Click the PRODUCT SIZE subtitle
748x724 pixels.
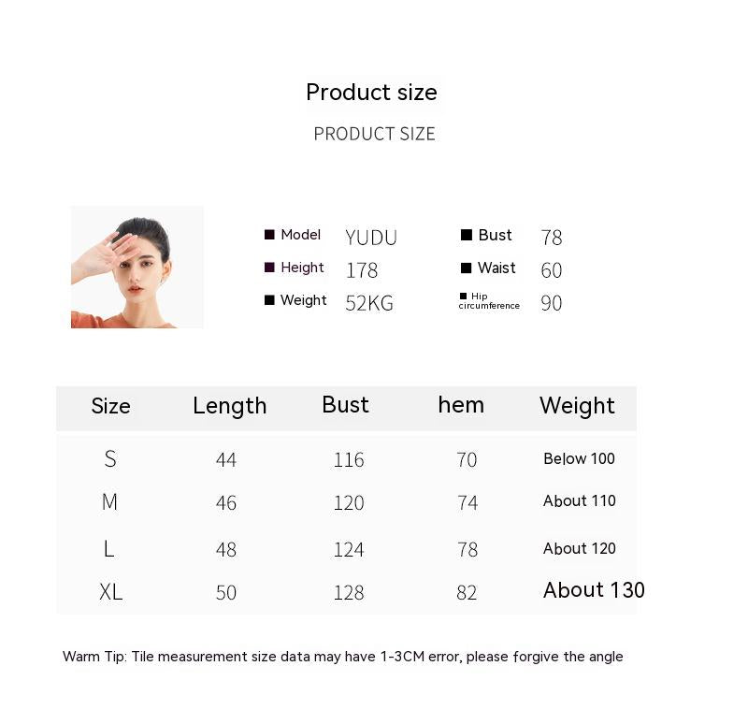click(x=374, y=134)
